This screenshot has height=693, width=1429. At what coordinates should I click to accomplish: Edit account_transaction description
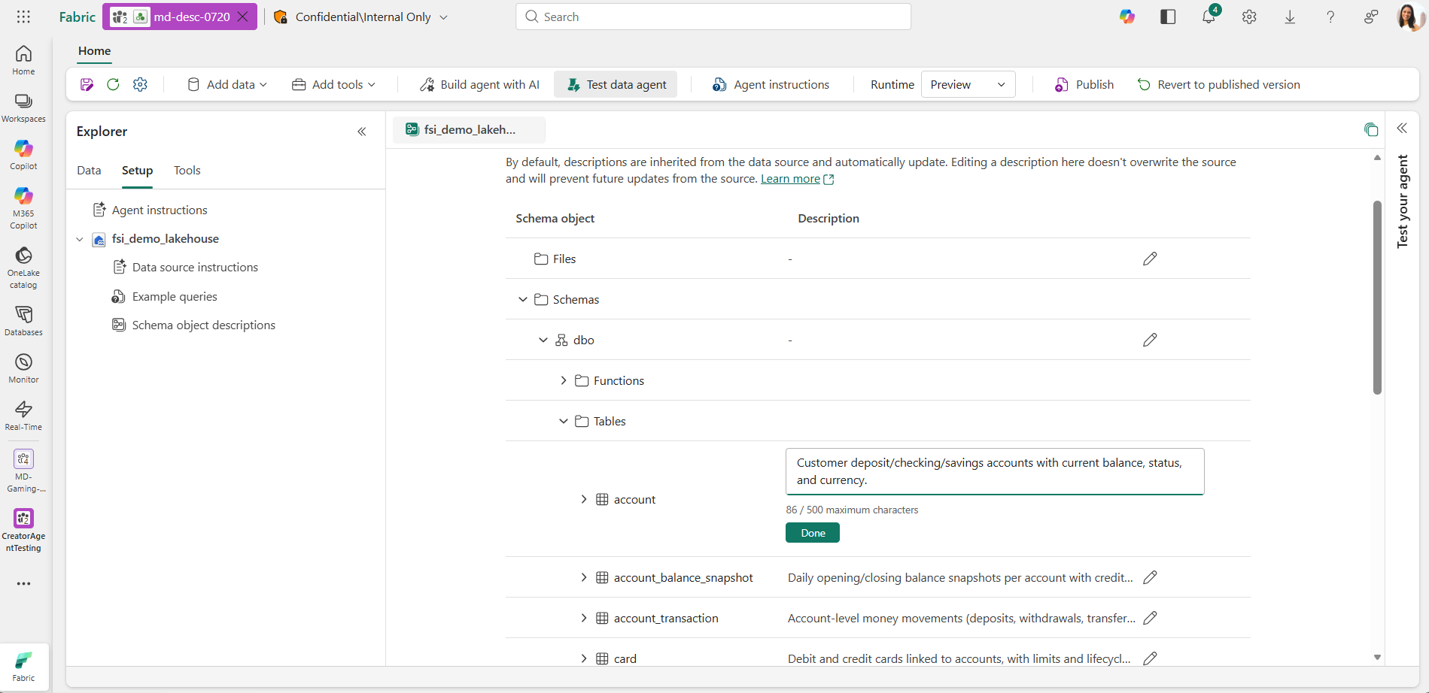click(x=1150, y=618)
